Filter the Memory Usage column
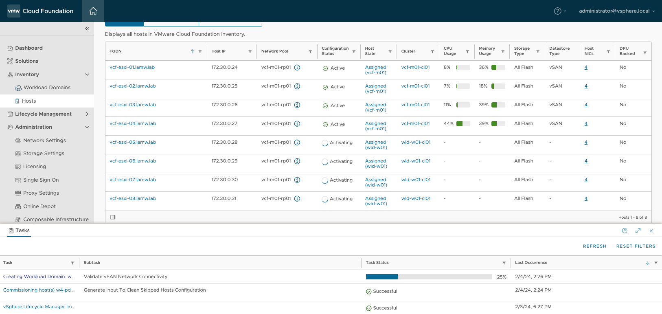This screenshot has width=662, height=314. [503, 52]
